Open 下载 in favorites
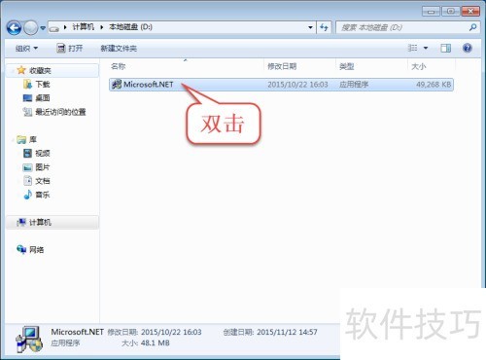Screen dimensions: 486x360 pyautogui.click(x=43, y=85)
